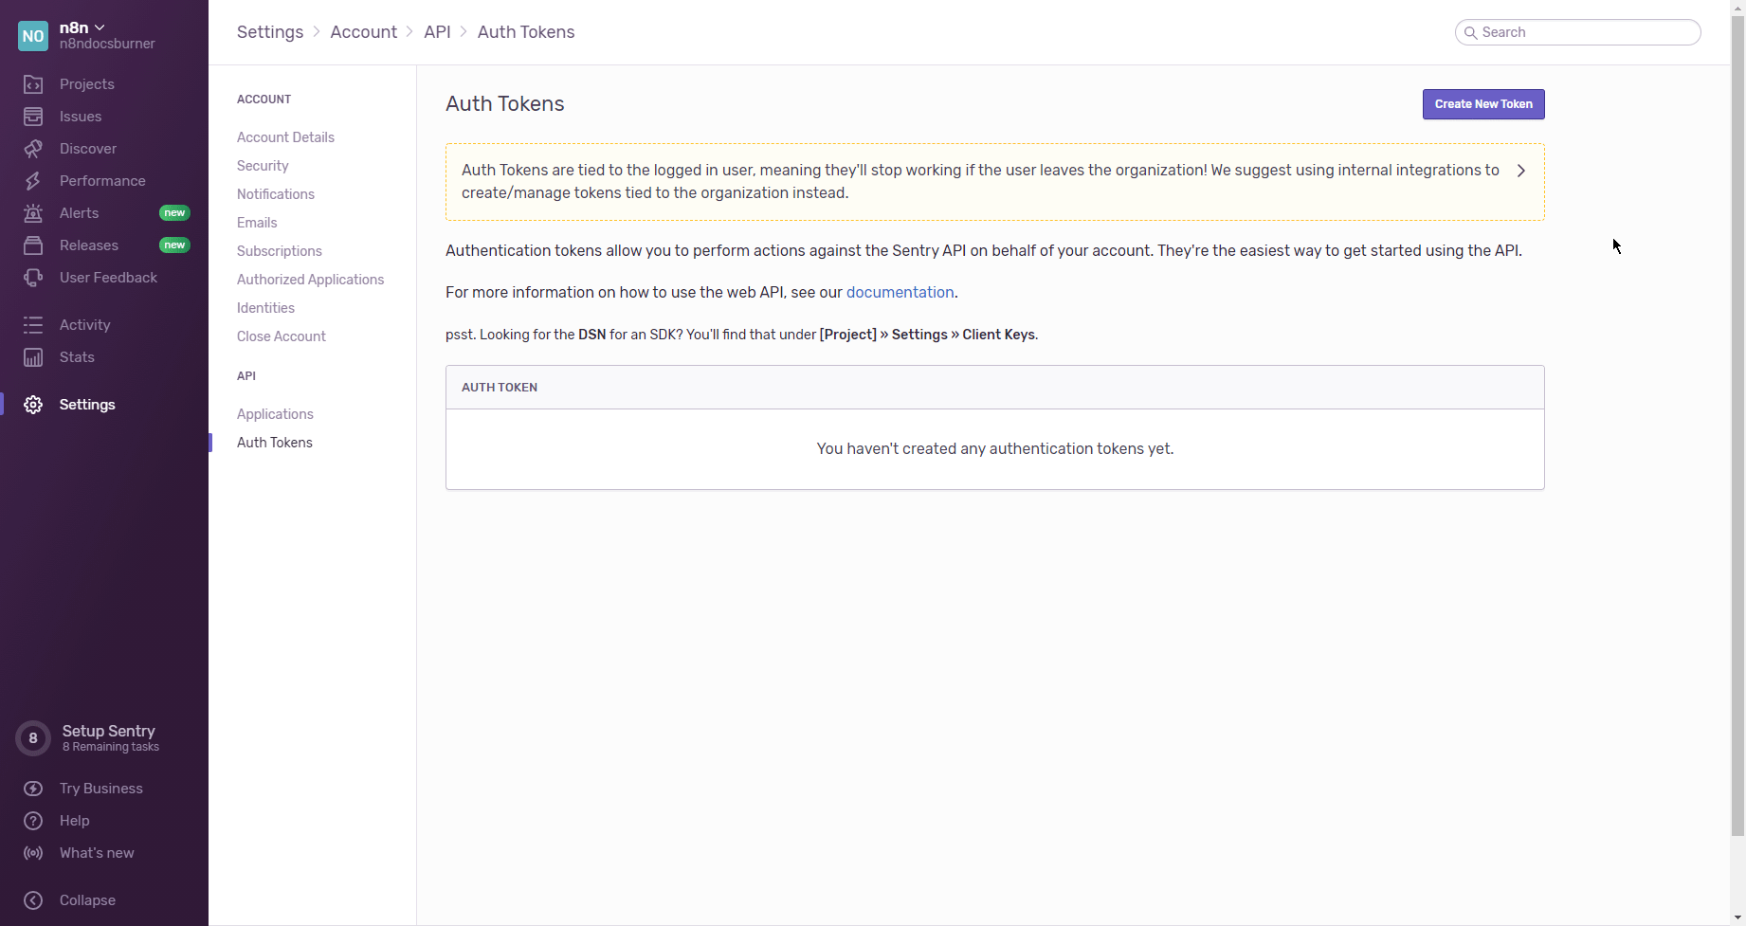
Task: Click the User Feedback icon
Action: [x=33, y=278]
